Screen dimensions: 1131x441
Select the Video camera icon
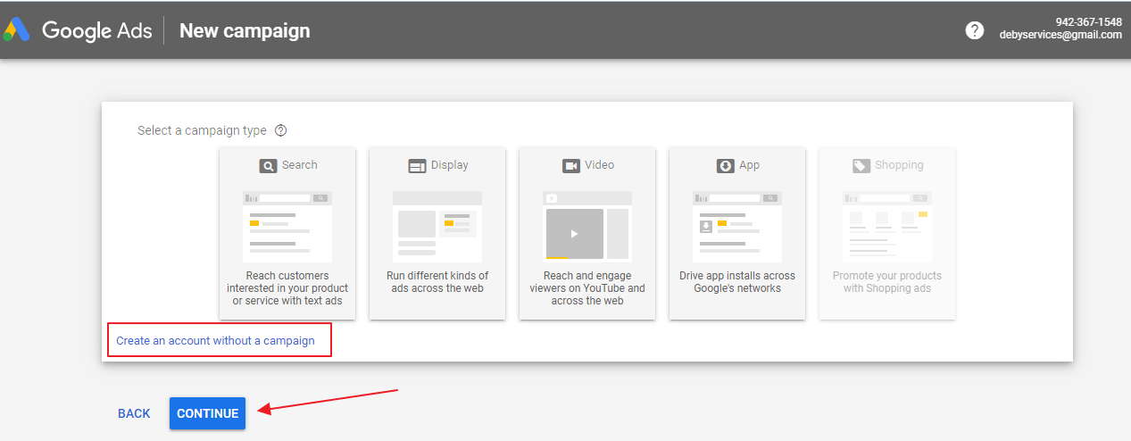pyautogui.click(x=571, y=166)
